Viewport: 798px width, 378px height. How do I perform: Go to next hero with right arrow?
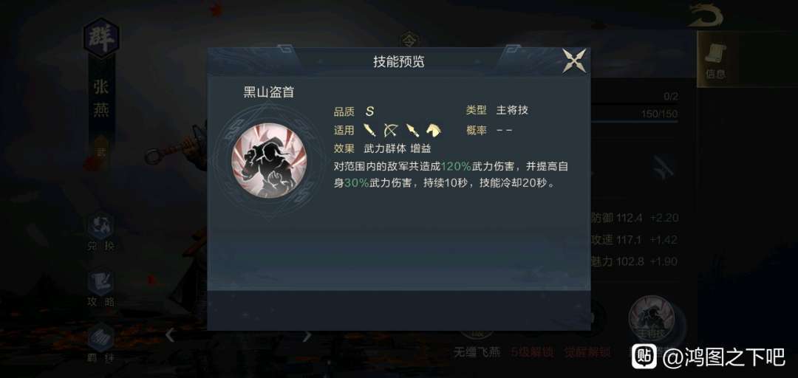coord(307,335)
